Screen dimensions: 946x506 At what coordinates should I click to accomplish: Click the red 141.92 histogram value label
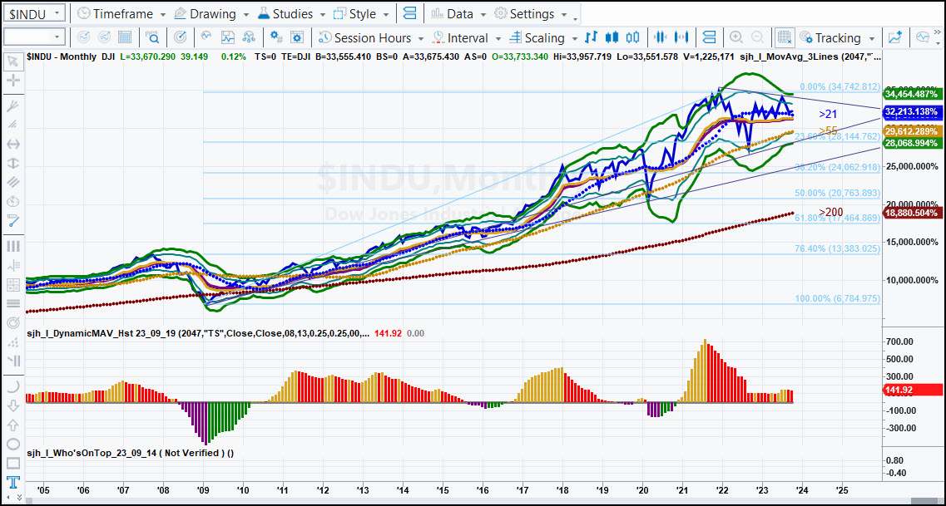(x=912, y=390)
